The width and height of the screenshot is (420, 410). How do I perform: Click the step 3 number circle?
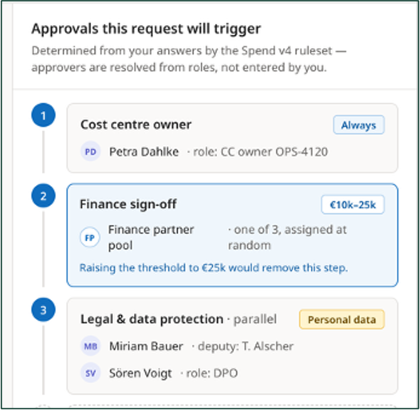click(x=43, y=310)
